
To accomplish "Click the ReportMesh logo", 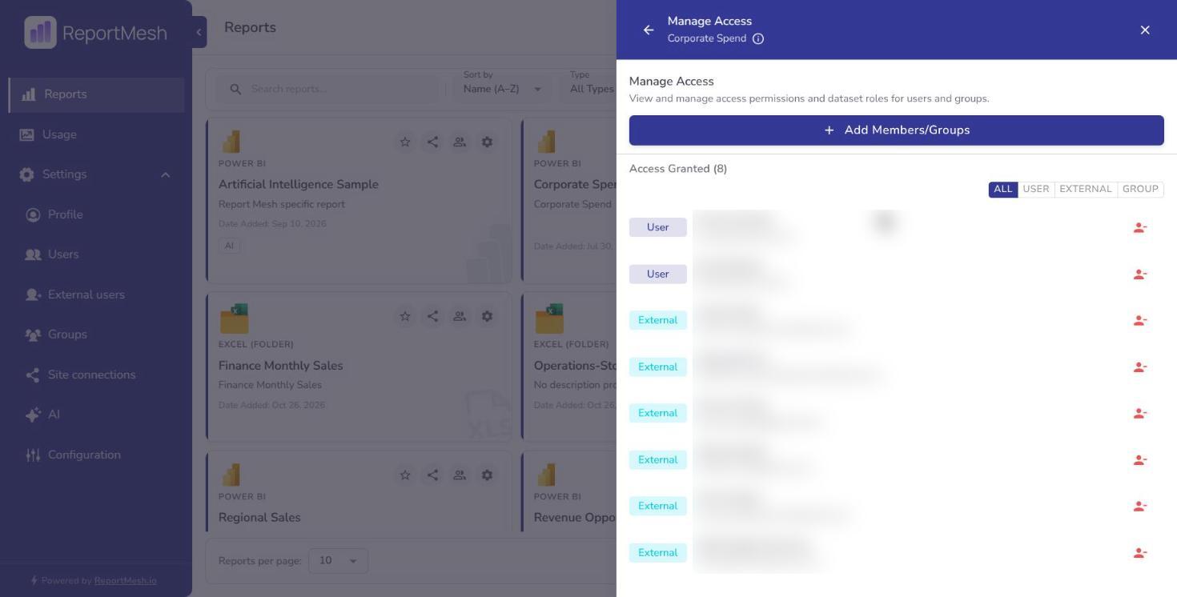I will (x=95, y=33).
